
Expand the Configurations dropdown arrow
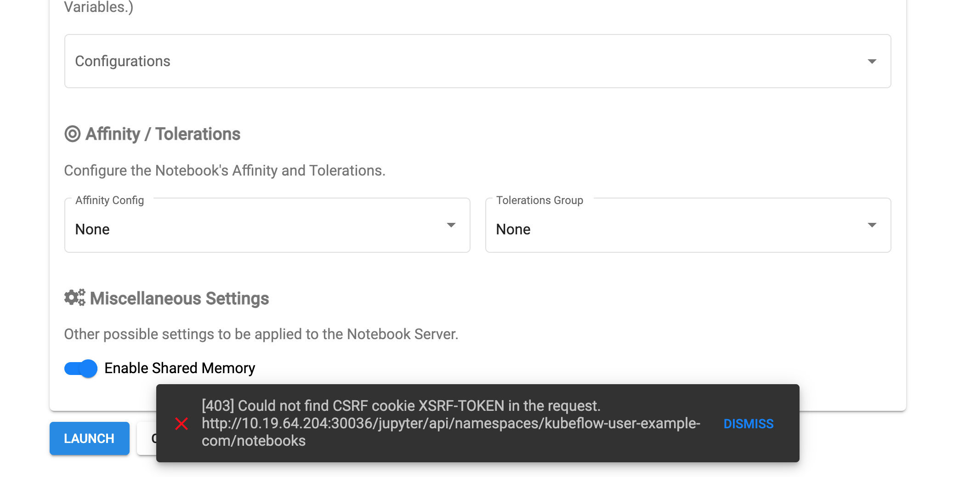(872, 62)
